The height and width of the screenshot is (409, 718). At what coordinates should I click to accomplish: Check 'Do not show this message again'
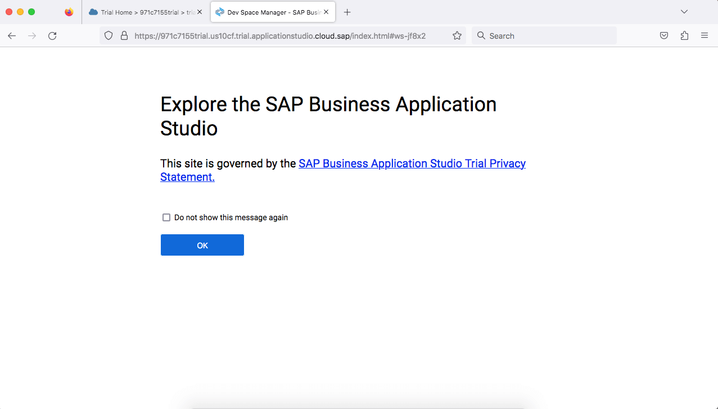(x=166, y=217)
